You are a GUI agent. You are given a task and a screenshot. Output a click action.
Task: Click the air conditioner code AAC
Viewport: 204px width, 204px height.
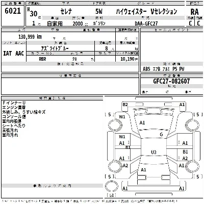tap(19, 54)
